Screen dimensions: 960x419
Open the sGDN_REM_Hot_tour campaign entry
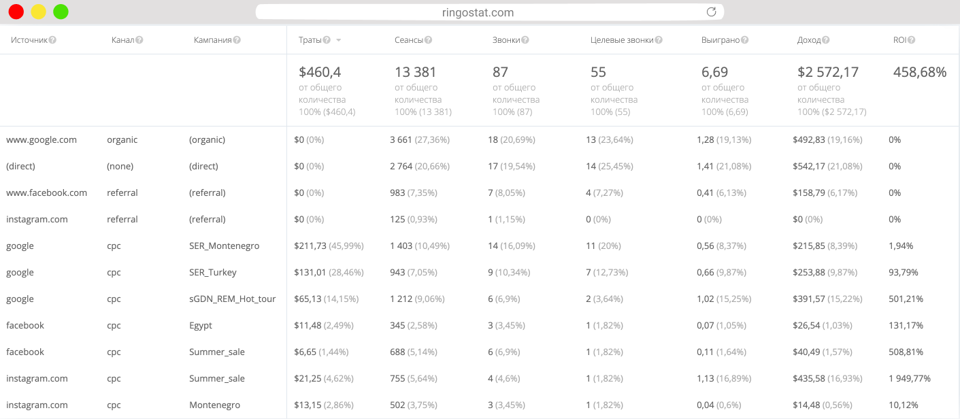click(x=232, y=299)
